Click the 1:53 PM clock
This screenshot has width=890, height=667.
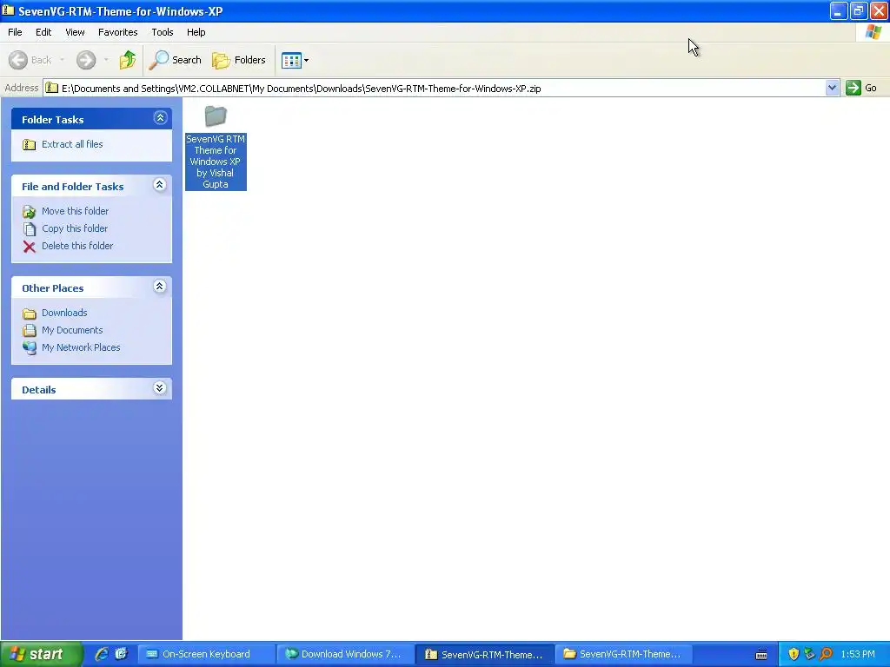(x=858, y=655)
